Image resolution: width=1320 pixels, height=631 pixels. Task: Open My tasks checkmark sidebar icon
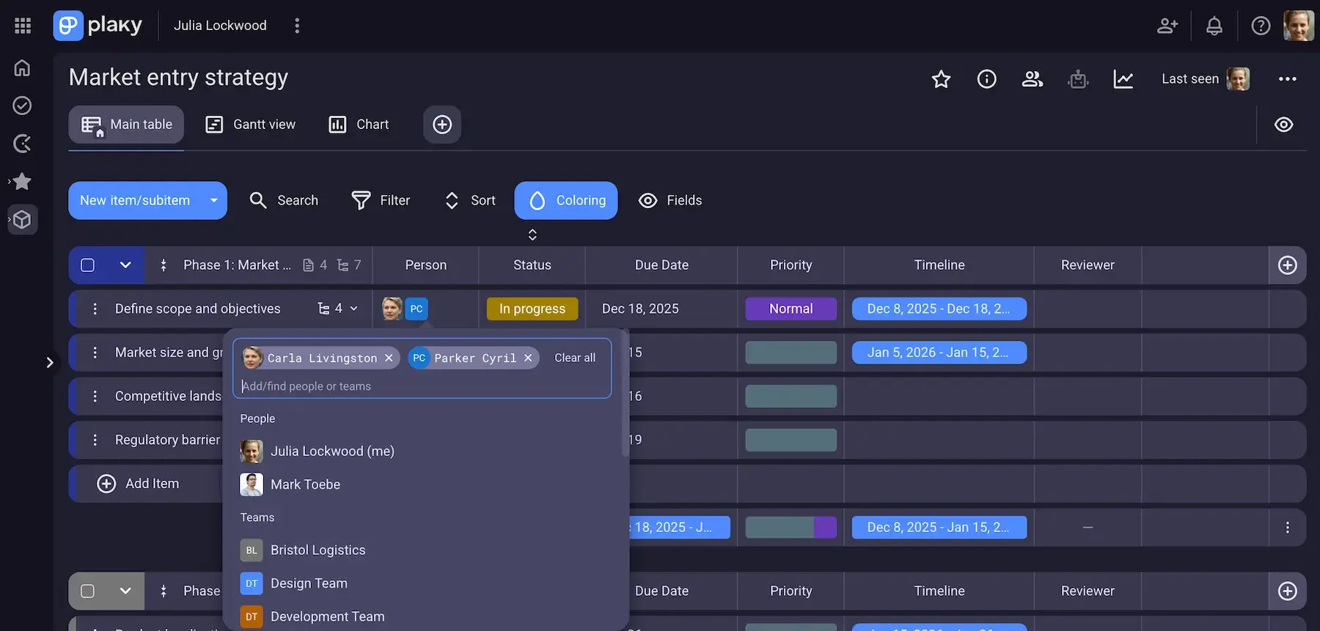tap(23, 106)
